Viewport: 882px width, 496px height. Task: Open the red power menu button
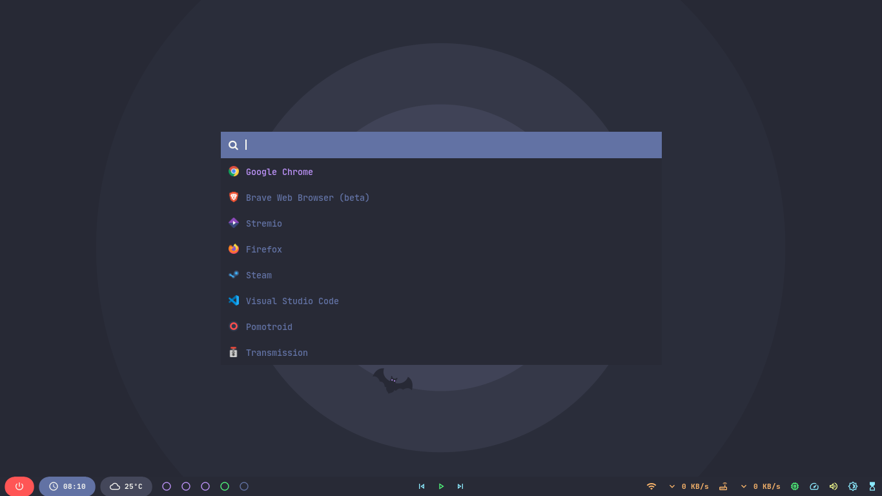click(x=19, y=486)
